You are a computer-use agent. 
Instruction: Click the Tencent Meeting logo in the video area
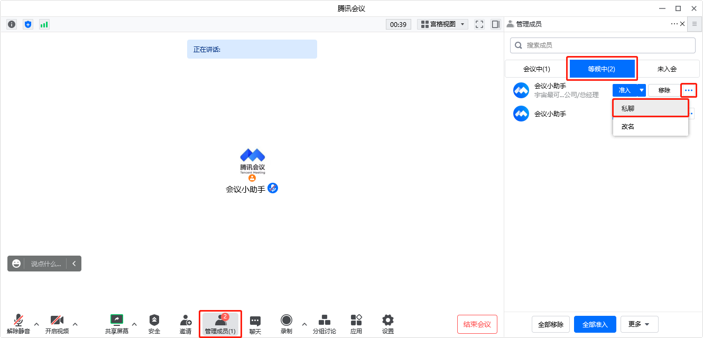(x=252, y=161)
